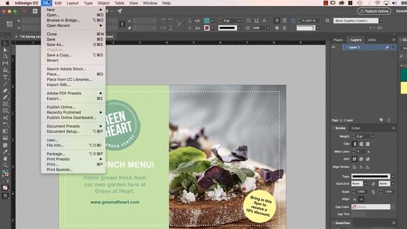Choose Export... from File menu
The image size is (407, 229).
click(54, 99)
